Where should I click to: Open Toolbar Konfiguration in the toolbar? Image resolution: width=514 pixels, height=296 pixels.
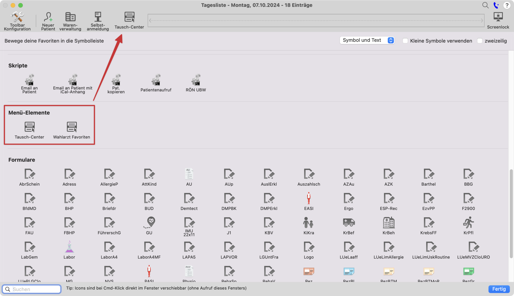(x=17, y=21)
